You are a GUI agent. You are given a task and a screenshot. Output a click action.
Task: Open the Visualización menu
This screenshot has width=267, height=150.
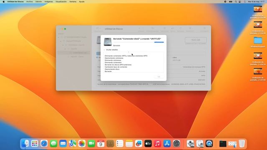coord(61,2)
